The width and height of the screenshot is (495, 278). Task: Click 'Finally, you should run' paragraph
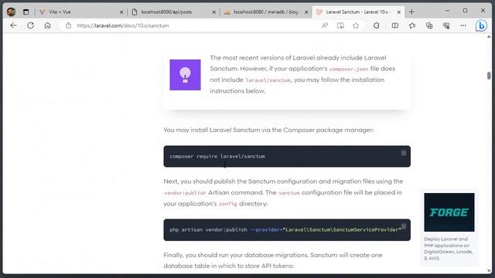[273, 260]
